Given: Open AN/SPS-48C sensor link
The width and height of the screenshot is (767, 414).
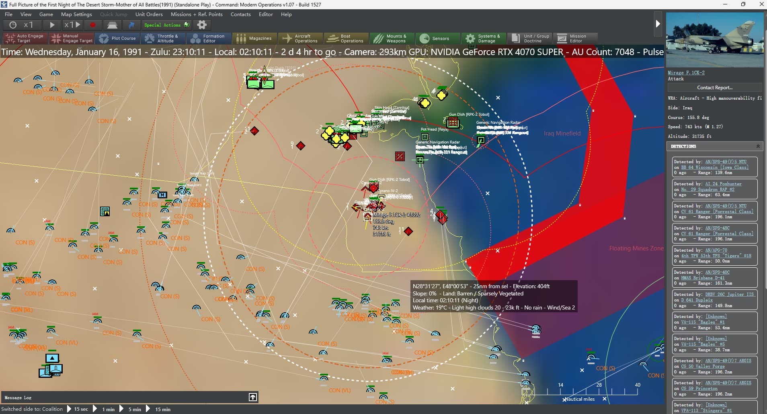Looking at the screenshot, I should tap(718, 228).
